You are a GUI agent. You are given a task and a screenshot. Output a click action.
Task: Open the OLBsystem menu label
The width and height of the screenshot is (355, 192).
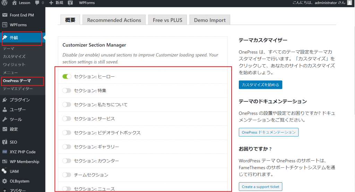tap(19, 181)
